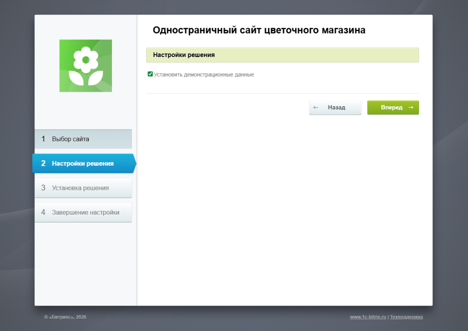This screenshot has width=468, height=331.
Task: Uncheck the install demo data checkbox
Action: pos(150,74)
